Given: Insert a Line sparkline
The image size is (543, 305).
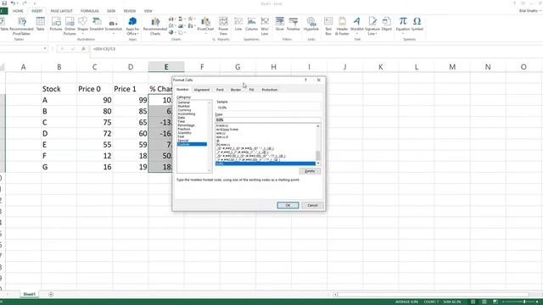Looking at the screenshot, I should click(238, 25).
